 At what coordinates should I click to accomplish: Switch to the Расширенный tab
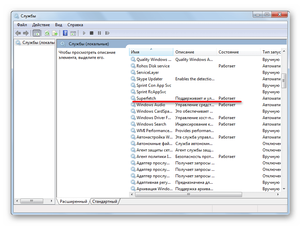(73, 201)
